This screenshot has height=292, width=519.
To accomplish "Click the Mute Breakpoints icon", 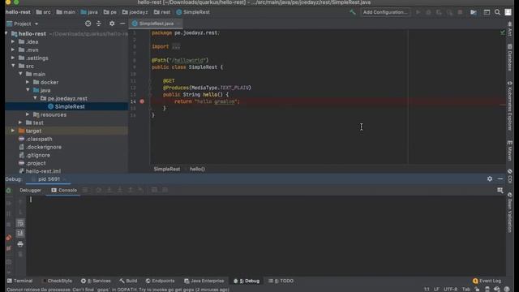I will tap(9, 248).
